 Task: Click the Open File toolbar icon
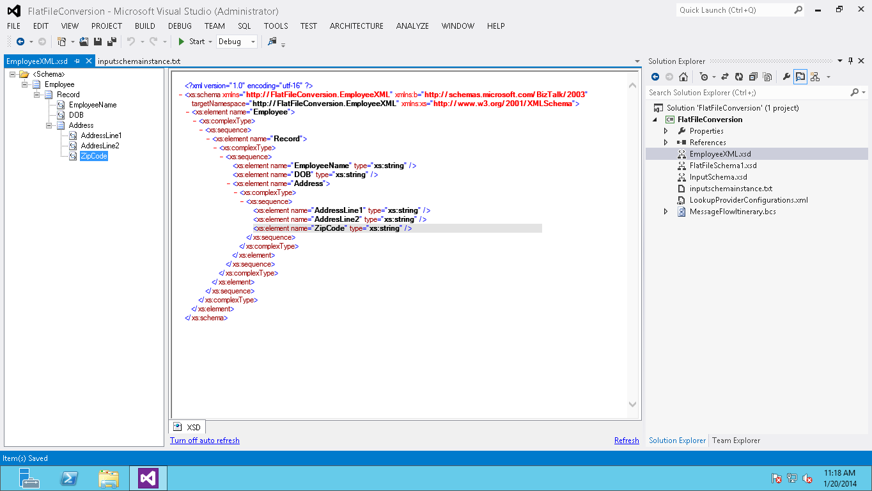pos(84,42)
